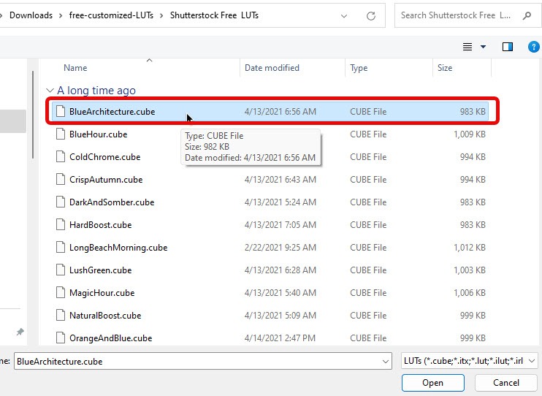Viewport: 542px width, 396px height.
Task: Open the view options dropdown arrow
Action: (x=483, y=47)
